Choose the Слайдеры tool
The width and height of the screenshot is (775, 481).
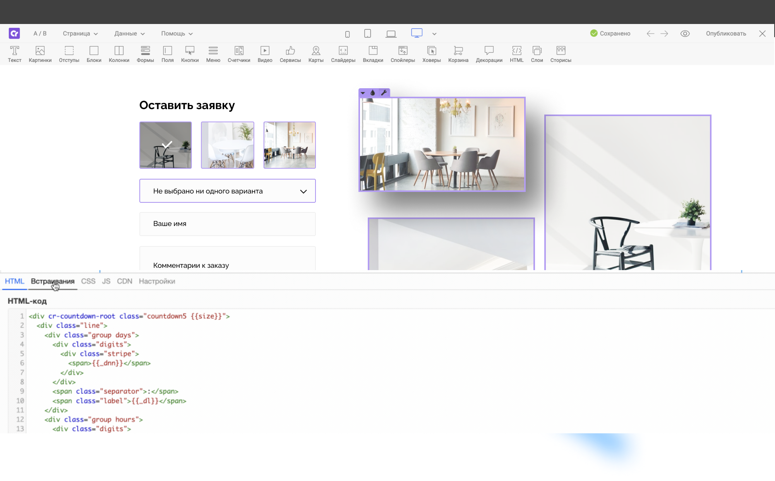point(343,54)
